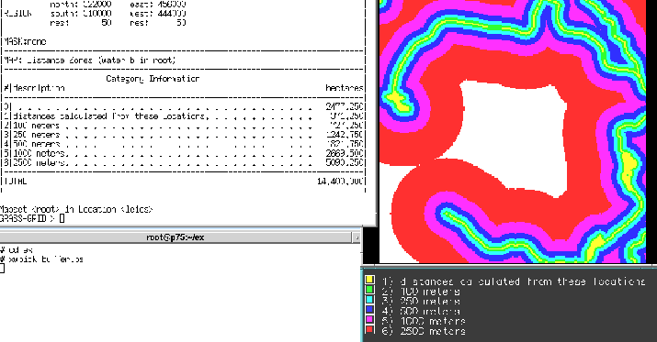Click the 'Category Information' heading
657x342 pixels.
153,79
